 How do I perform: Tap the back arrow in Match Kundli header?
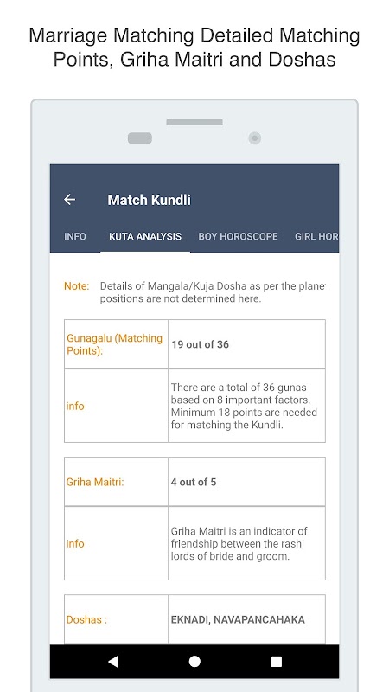click(x=70, y=200)
